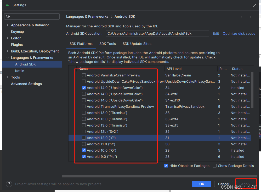This screenshot has height=192, width=261.
Task: Toggle Hide Obsolete Packages checkbox
Action: pos(166,166)
